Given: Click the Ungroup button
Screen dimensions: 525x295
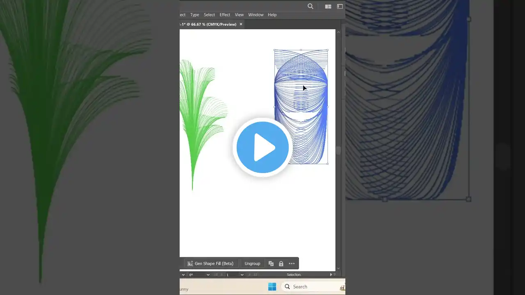Looking at the screenshot, I should click(252, 263).
